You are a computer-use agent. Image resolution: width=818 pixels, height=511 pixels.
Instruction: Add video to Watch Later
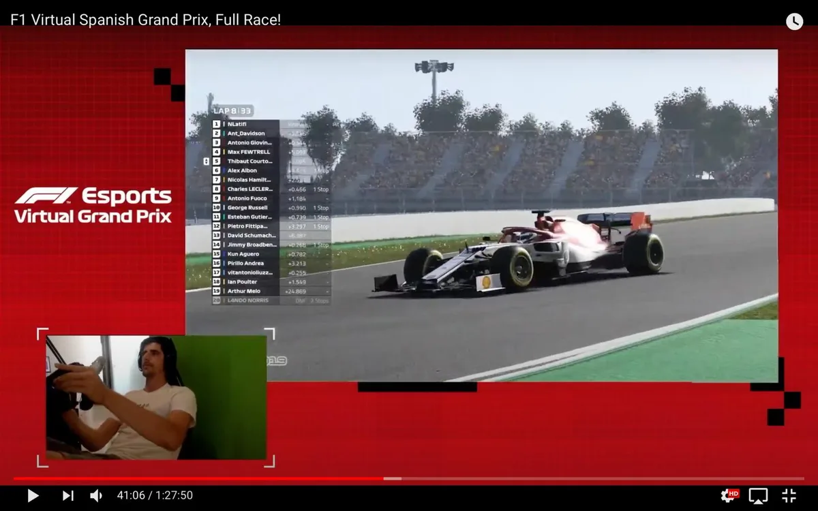point(794,21)
